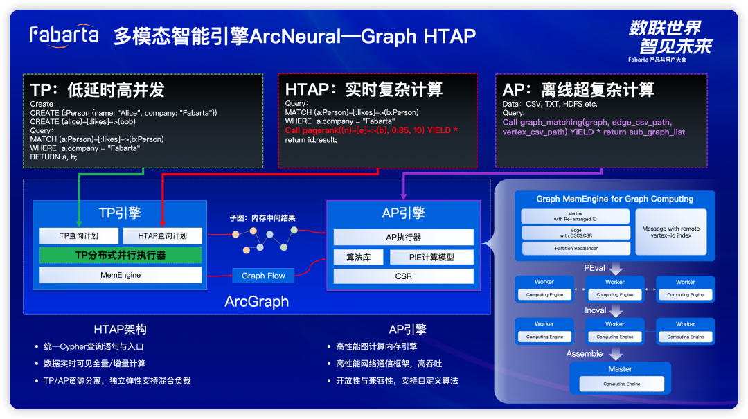This screenshot has height=419, width=748.
Task: Click the 'Graph Flow' box
Action: click(x=263, y=276)
